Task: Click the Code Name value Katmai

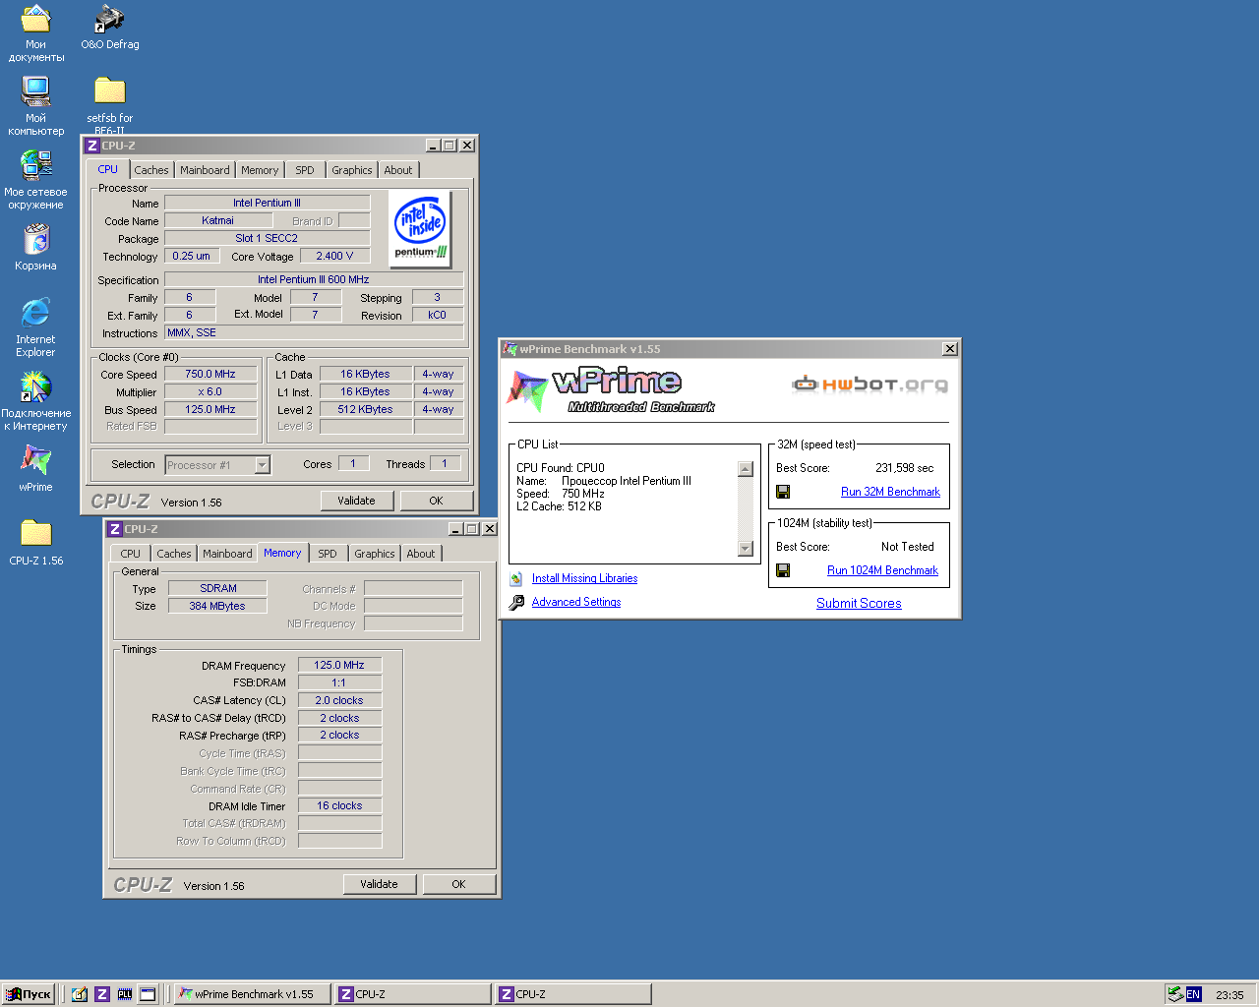Action: [x=217, y=220]
